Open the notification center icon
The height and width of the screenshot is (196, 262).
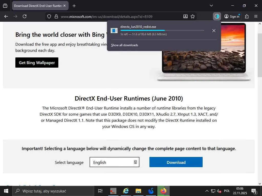coord(254,191)
